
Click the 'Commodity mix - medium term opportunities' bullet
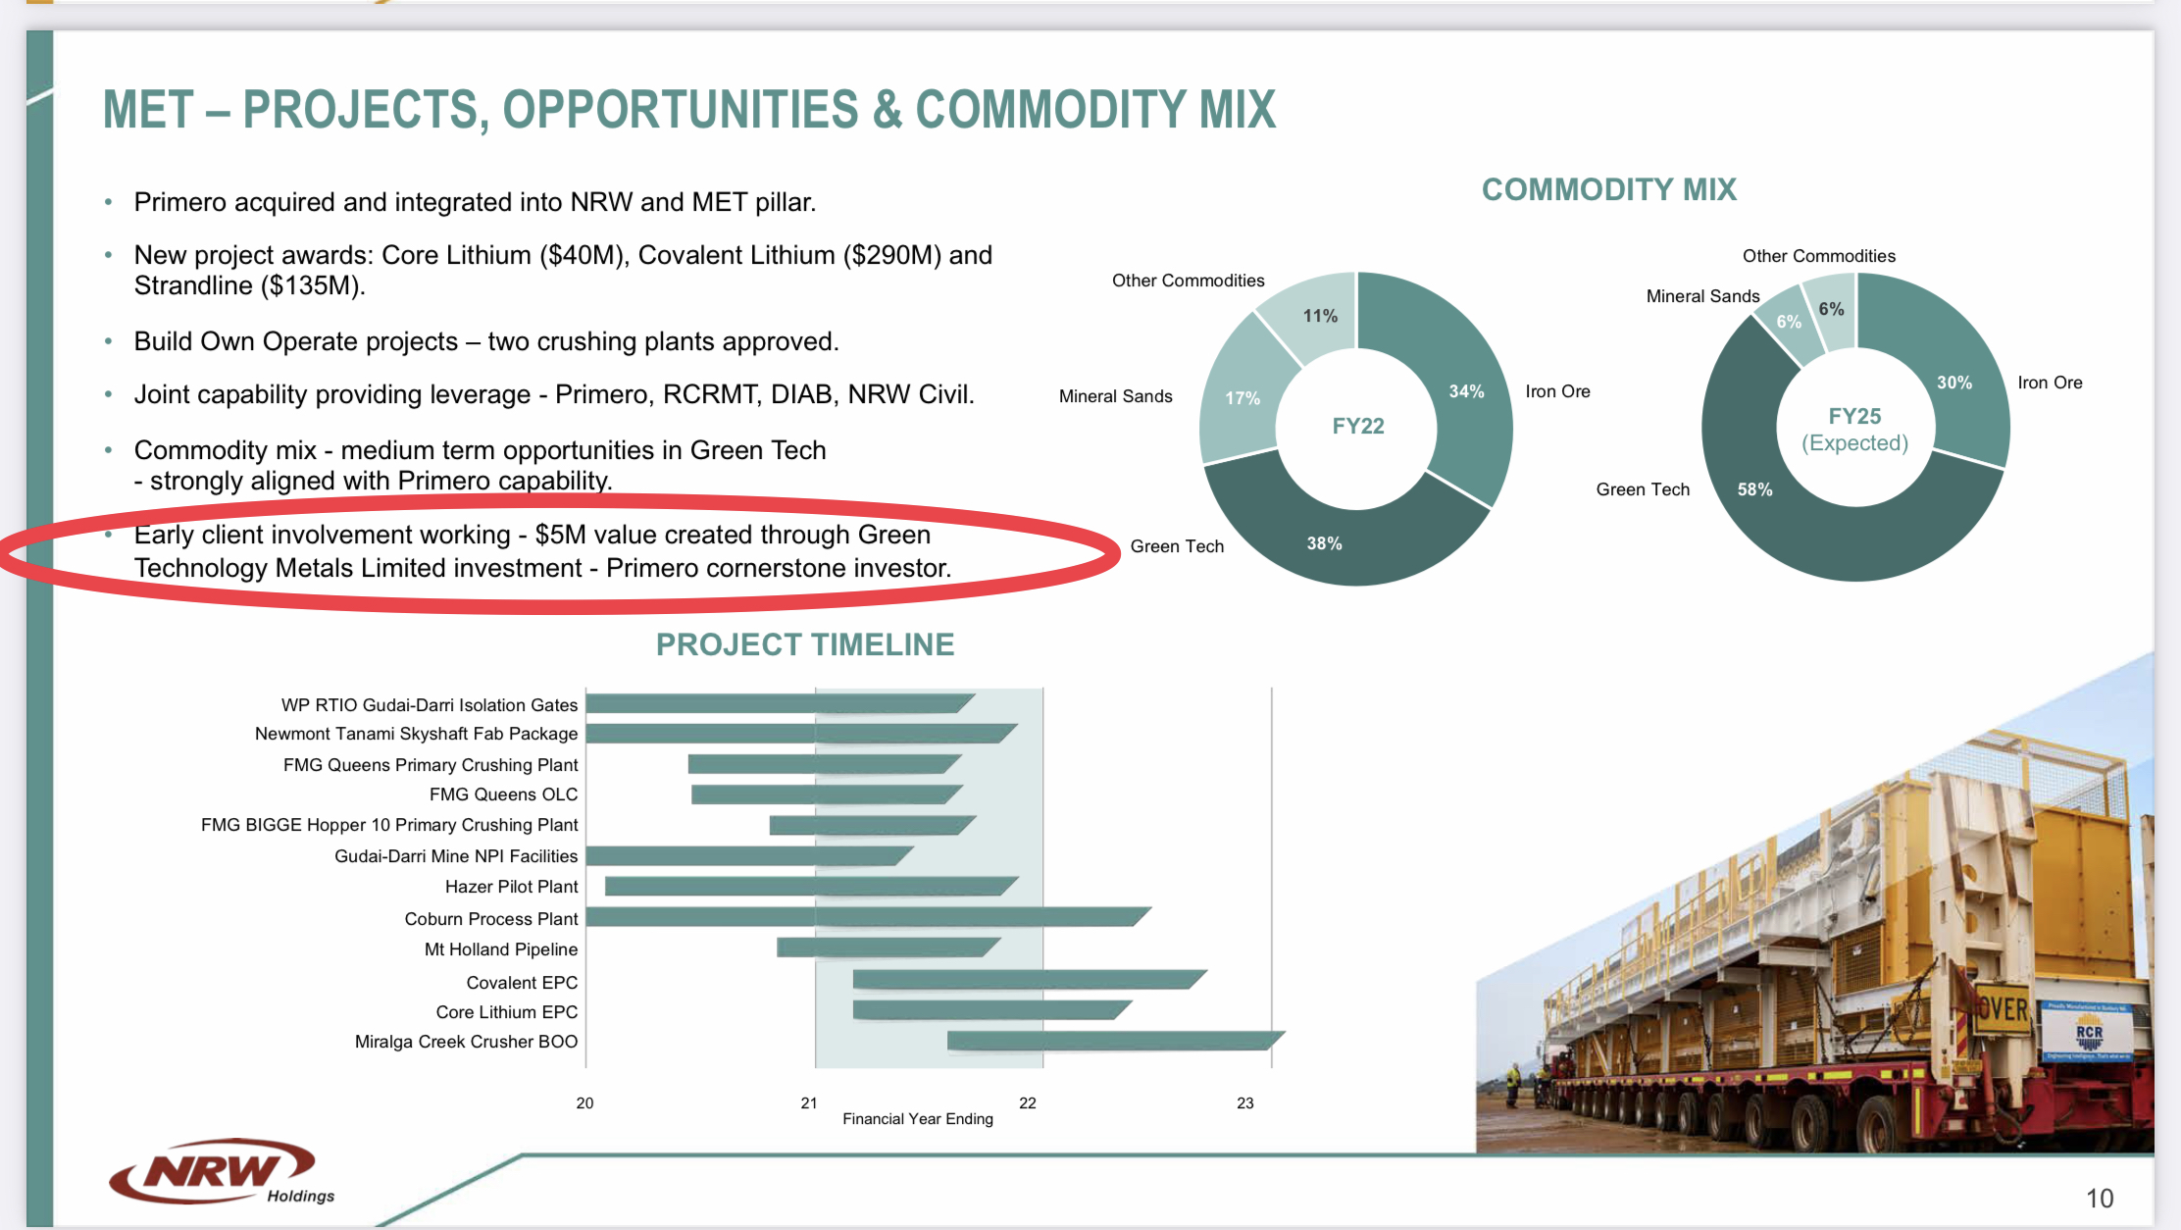tap(481, 465)
